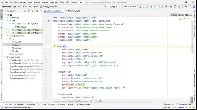This screenshot has width=197, height=110.
Task: Click the account avatar icon top right
Action: point(194,7)
